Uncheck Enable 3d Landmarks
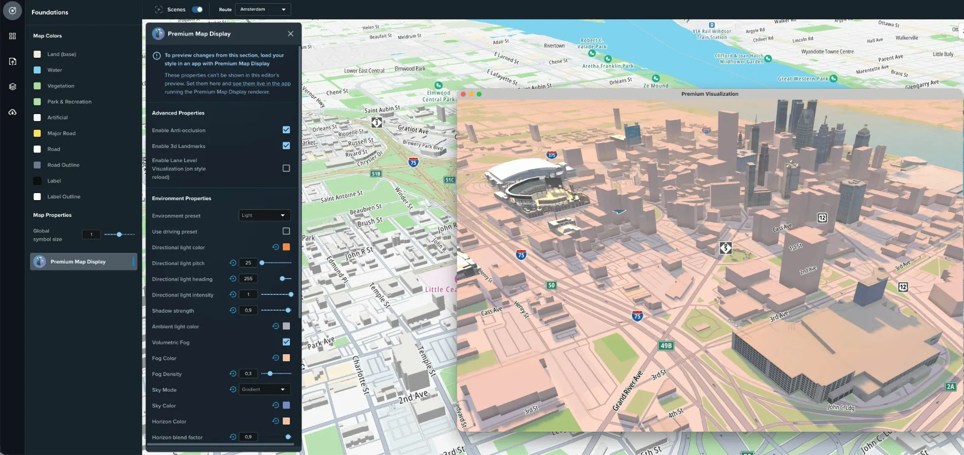The image size is (964, 455). [286, 146]
